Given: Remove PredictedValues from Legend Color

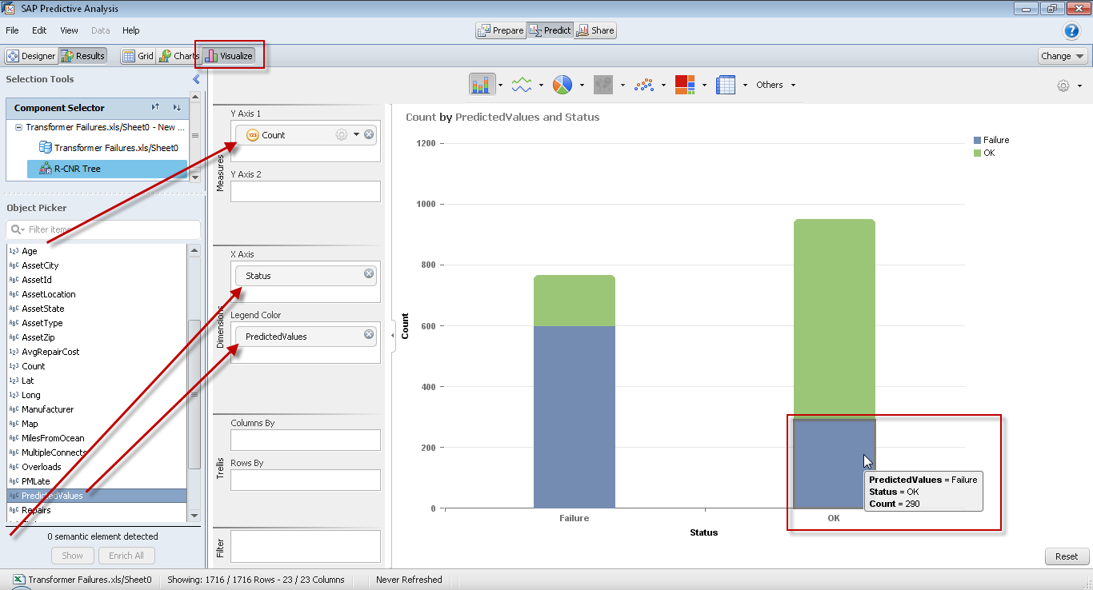Looking at the screenshot, I should pyautogui.click(x=369, y=334).
